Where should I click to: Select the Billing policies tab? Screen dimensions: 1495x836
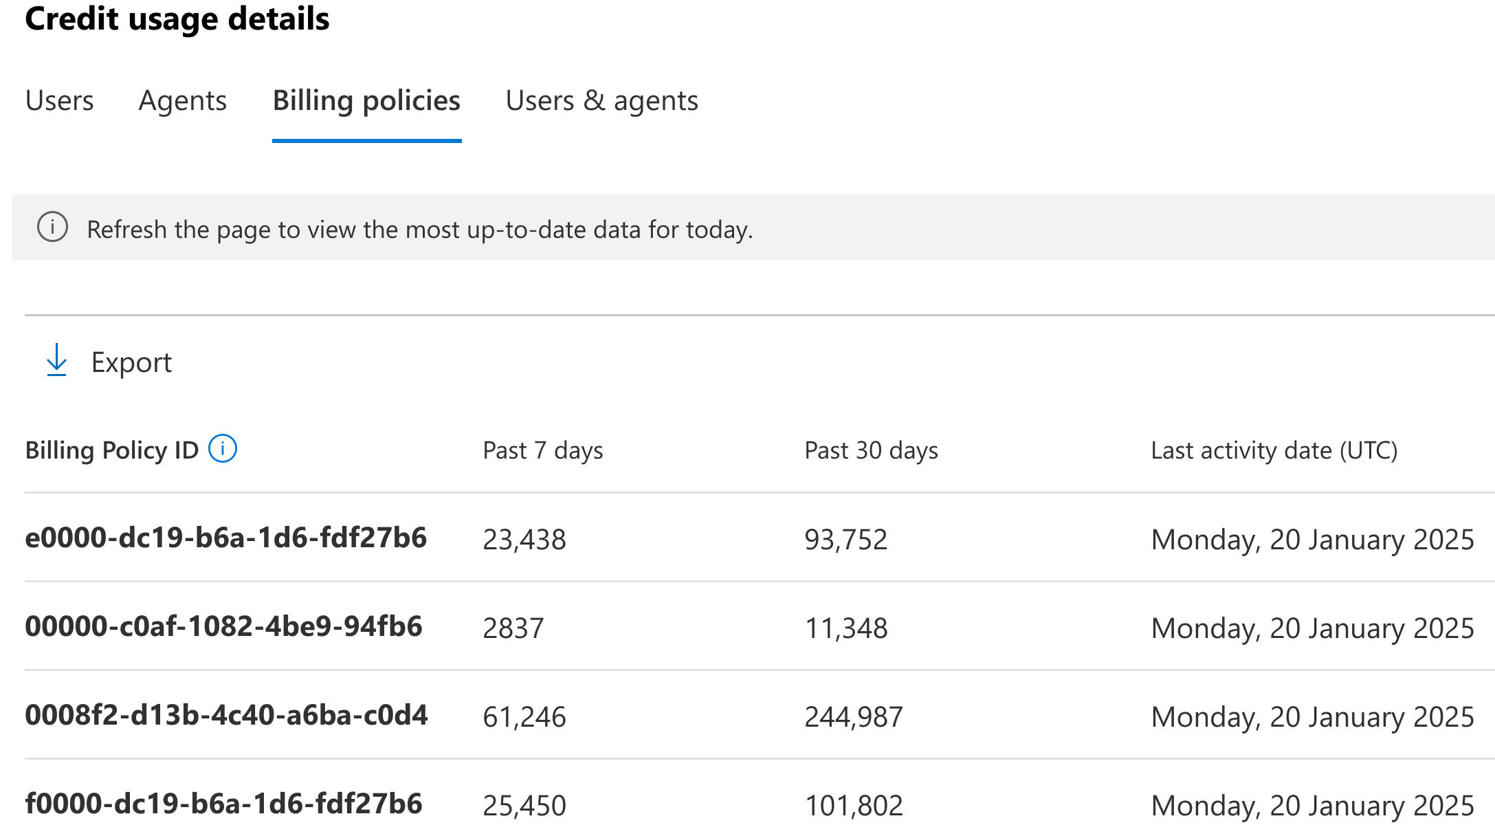coord(366,101)
